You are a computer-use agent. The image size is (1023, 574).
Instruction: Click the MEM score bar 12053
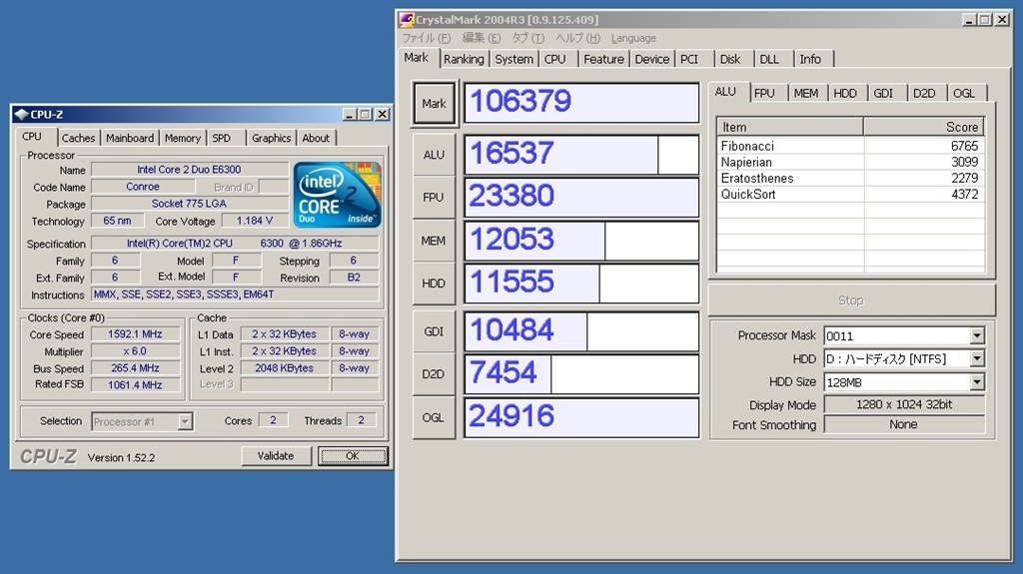pos(581,241)
